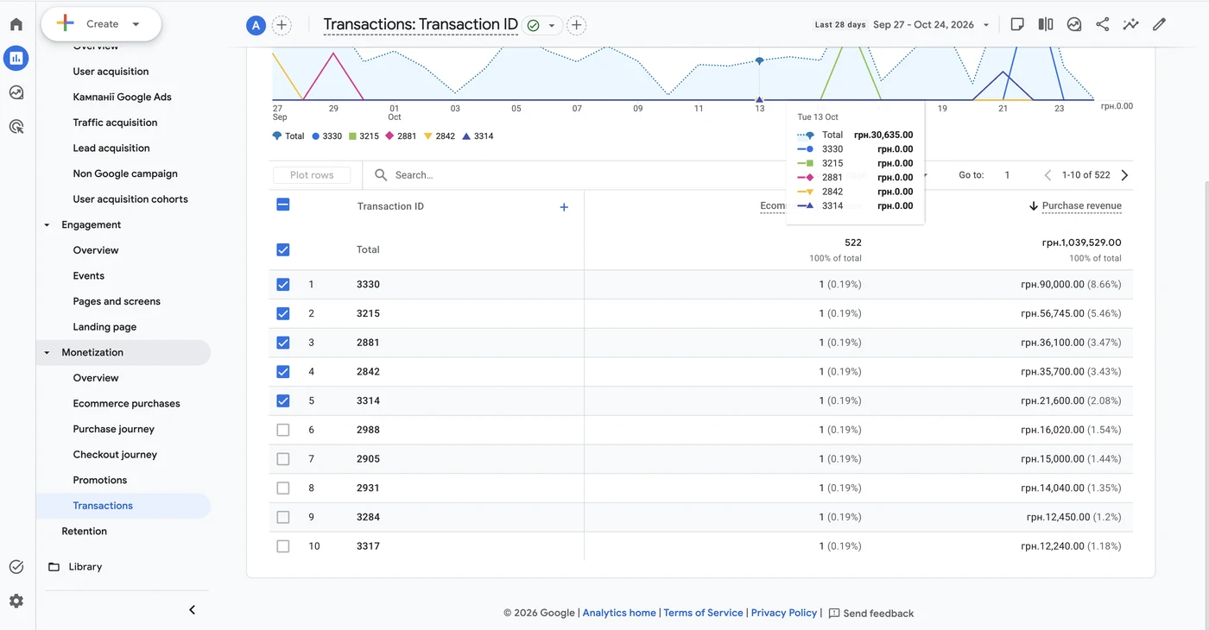Viewport: 1209px width, 630px height.
Task: Collapse the report navigation sidebar
Action: [192, 610]
